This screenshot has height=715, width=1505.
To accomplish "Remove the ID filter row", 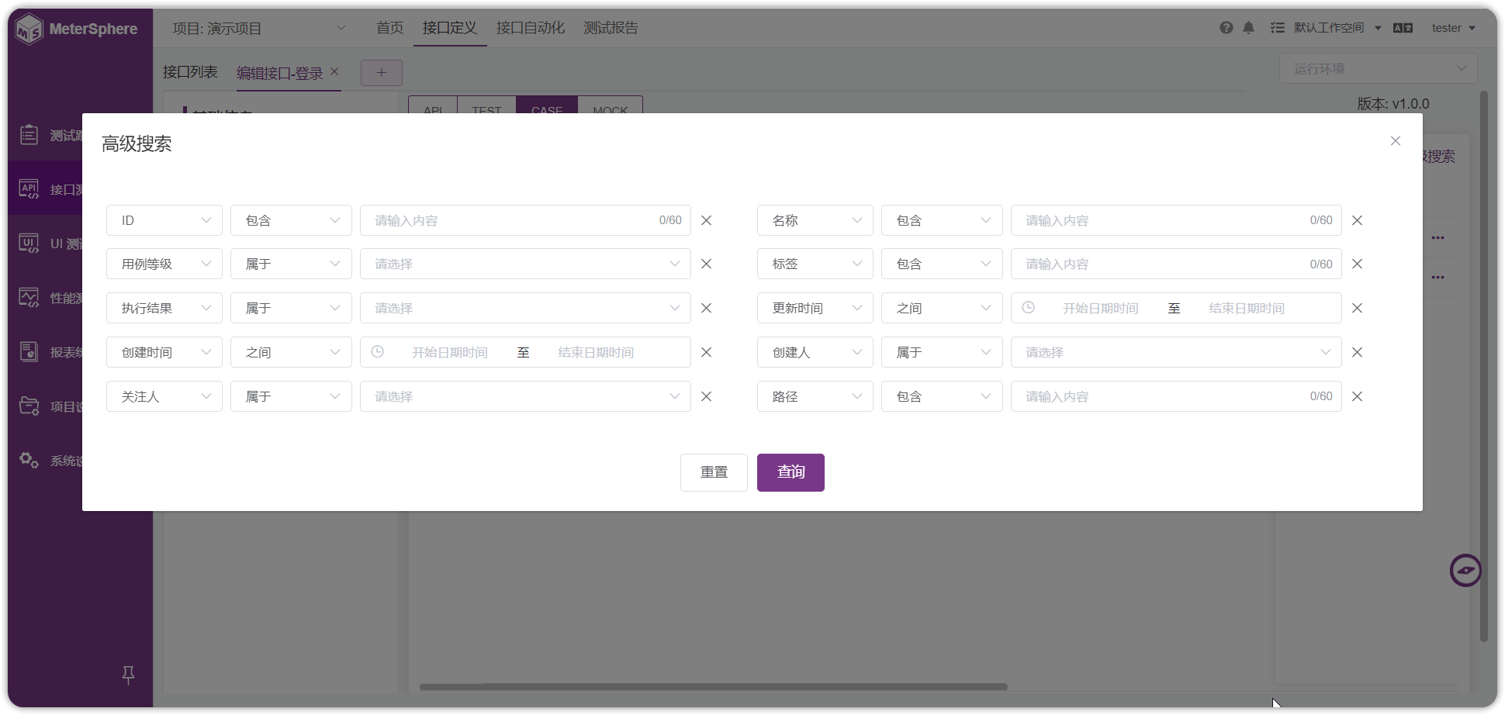I will point(707,220).
